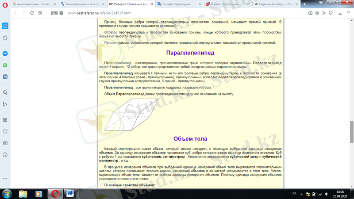
Task: Open VK messenger in sidebar
Action: pos(5,77)
